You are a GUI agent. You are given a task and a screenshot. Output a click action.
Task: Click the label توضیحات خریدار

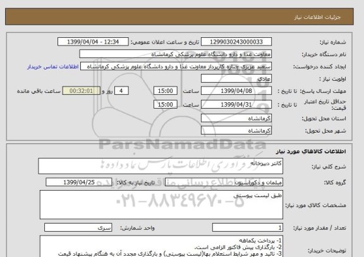pos(327,251)
